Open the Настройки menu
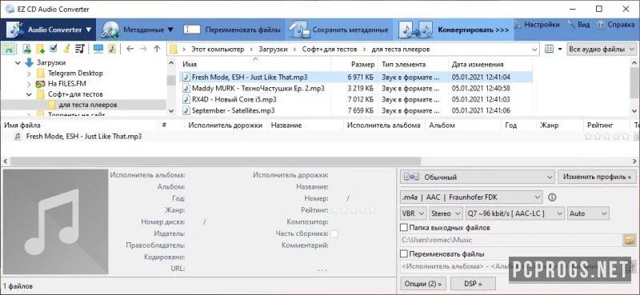640x295 pixels. click(537, 25)
